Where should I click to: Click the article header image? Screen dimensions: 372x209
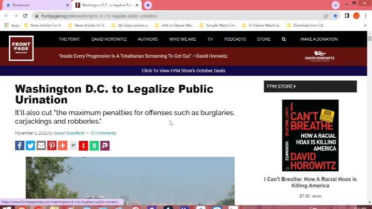point(130,181)
